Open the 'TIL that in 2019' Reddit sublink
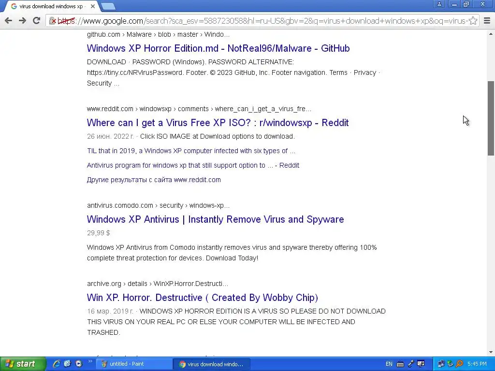 pos(191,151)
